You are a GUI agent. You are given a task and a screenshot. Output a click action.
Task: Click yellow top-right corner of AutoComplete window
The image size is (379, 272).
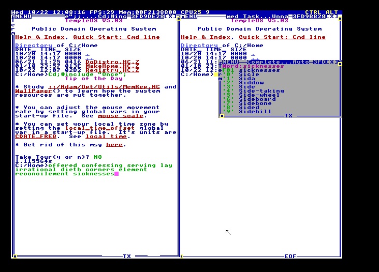coord(340,64)
